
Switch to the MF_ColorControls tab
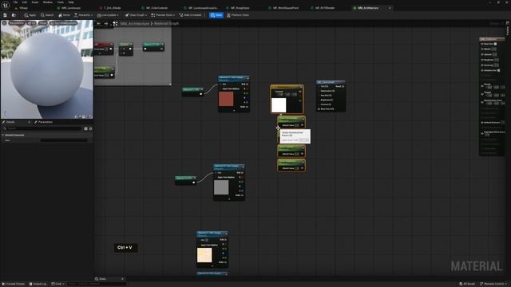click(156, 8)
